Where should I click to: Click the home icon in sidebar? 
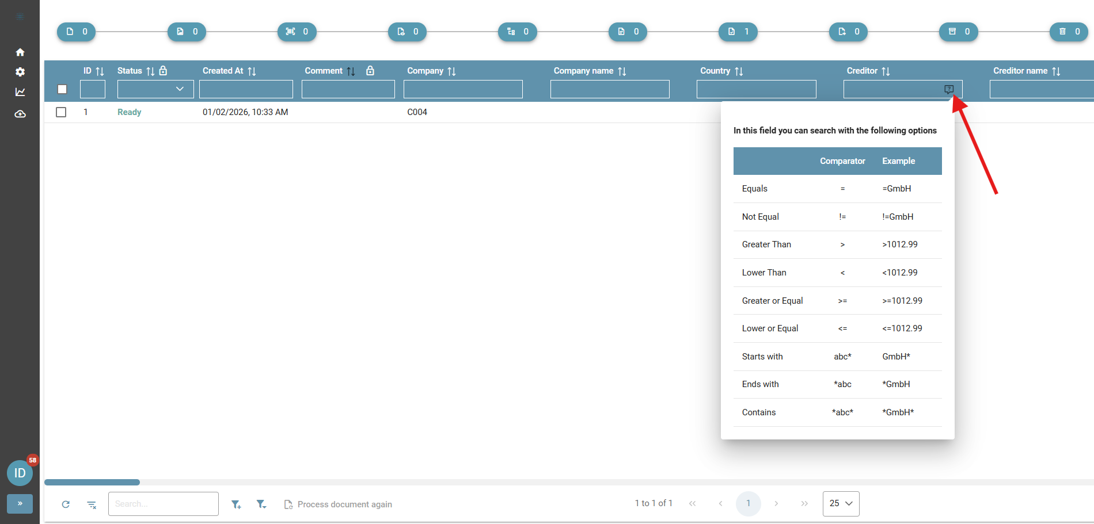pos(20,52)
